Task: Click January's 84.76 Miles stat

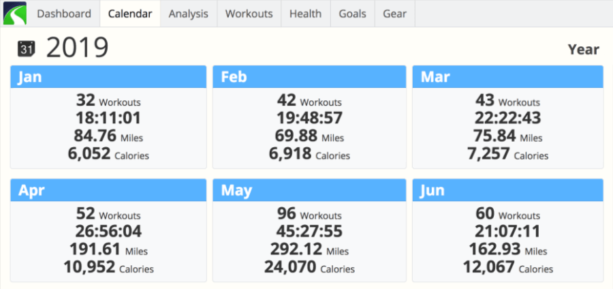Action: point(108,136)
